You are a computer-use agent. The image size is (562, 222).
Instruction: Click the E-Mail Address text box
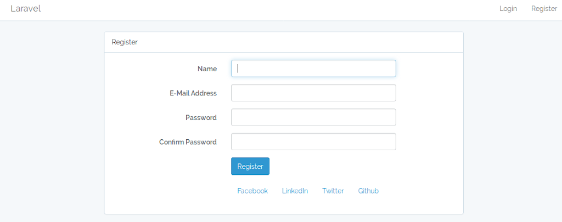[x=313, y=93]
